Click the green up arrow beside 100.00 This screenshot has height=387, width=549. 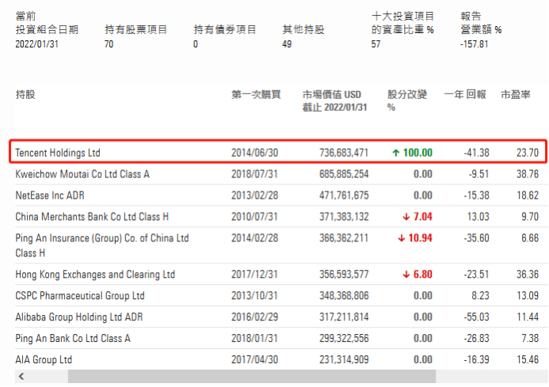(x=395, y=152)
